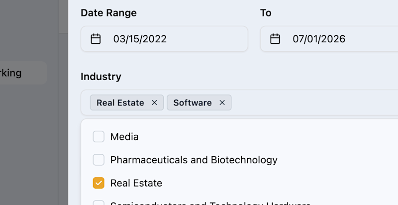
Task: Pick Semiconductors and Technology Hardware option
Action: [x=210, y=203]
